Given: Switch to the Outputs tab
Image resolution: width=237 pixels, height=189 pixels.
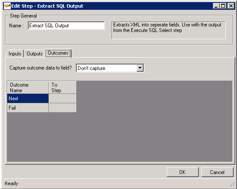Looking at the screenshot, I should [34, 54].
